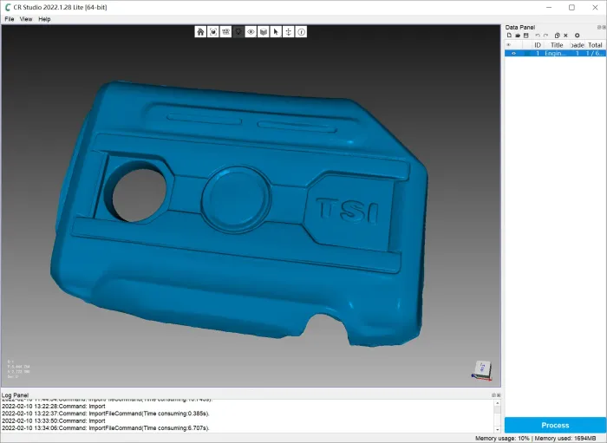This screenshot has height=443, width=607.
Task: Click the move/axis transform tool icon
Action: [x=289, y=32]
